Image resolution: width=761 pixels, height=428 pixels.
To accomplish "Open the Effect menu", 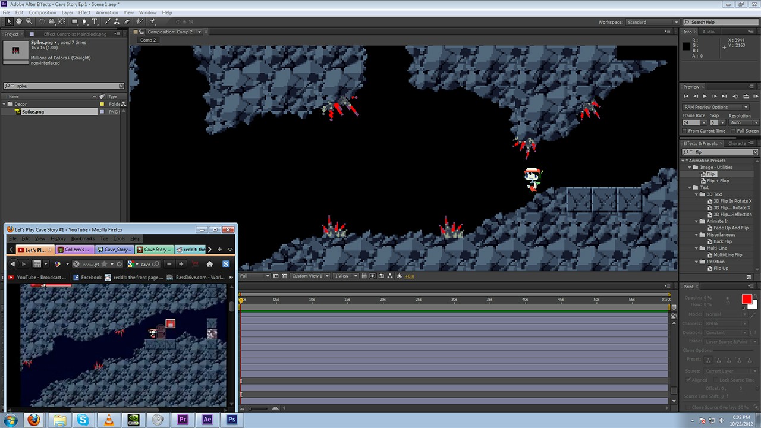I will pos(84,12).
